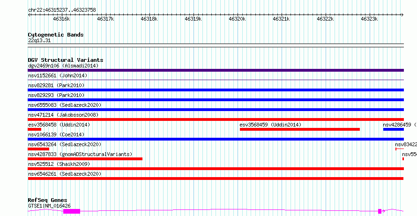Select the large magenta GTSE1 exon block
This screenshot has height=216, width=417.
[x=72, y=211]
